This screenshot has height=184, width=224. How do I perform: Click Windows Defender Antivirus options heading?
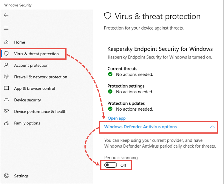[x=140, y=127]
